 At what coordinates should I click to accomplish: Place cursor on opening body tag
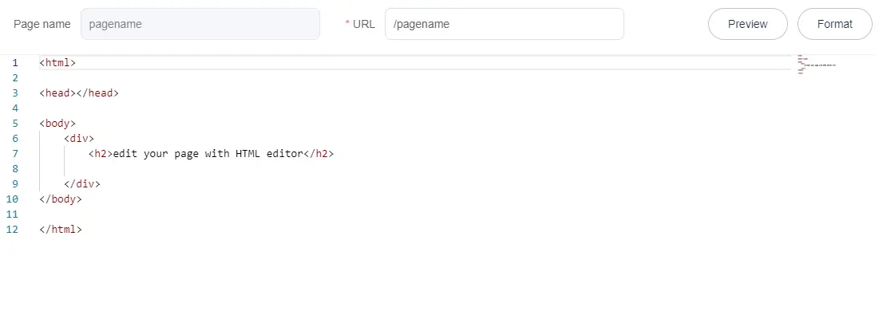[57, 123]
